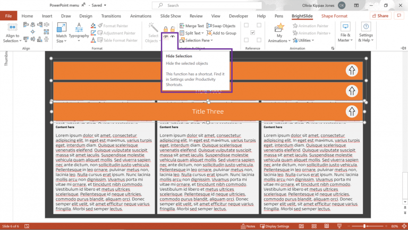
Task: Click Notes in the status bar
Action: tap(248, 226)
